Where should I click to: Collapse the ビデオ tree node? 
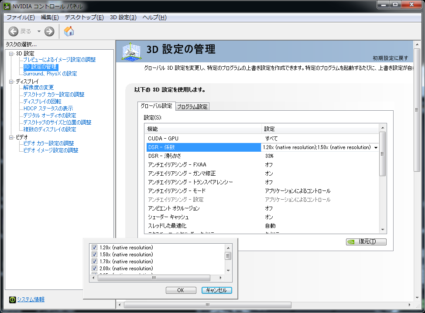pyautogui.click(x=11, y=137)
